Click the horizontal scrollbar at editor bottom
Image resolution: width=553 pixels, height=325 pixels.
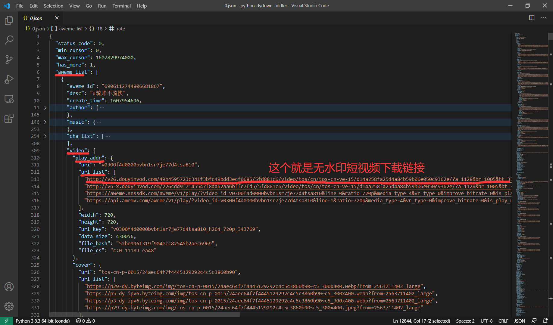(x=145, y=314)
